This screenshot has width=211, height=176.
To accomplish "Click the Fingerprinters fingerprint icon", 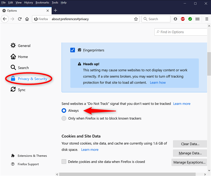I will [79, 50].
